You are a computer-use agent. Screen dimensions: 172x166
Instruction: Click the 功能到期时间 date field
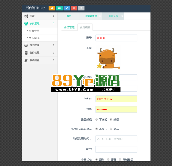coord(116,139)
